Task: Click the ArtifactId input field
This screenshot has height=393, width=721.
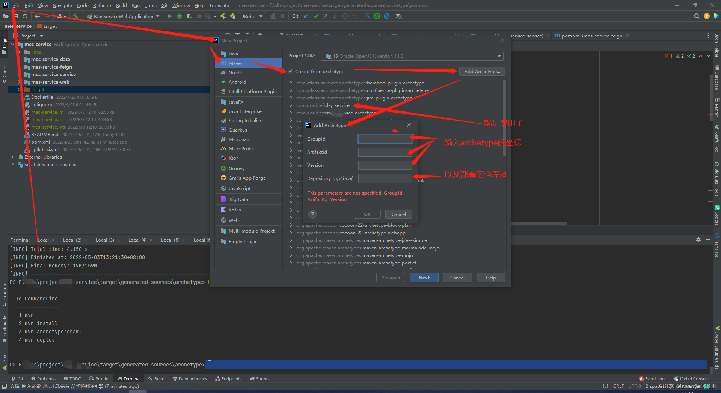Action: click(x=385, y=152)
